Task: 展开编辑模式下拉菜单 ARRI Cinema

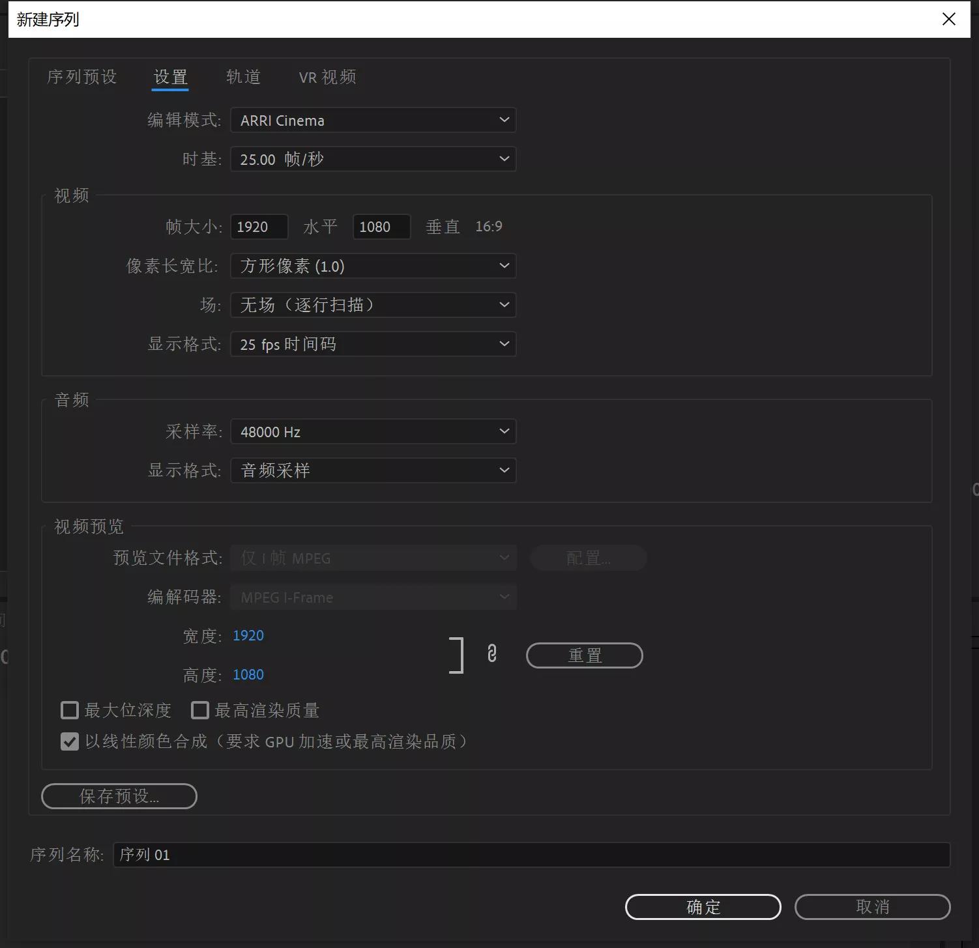Action: [372, 120]
